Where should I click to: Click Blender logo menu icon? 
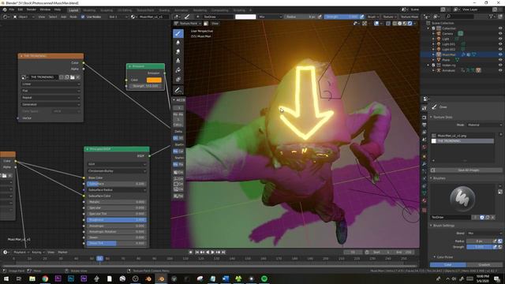click(5, 9)
